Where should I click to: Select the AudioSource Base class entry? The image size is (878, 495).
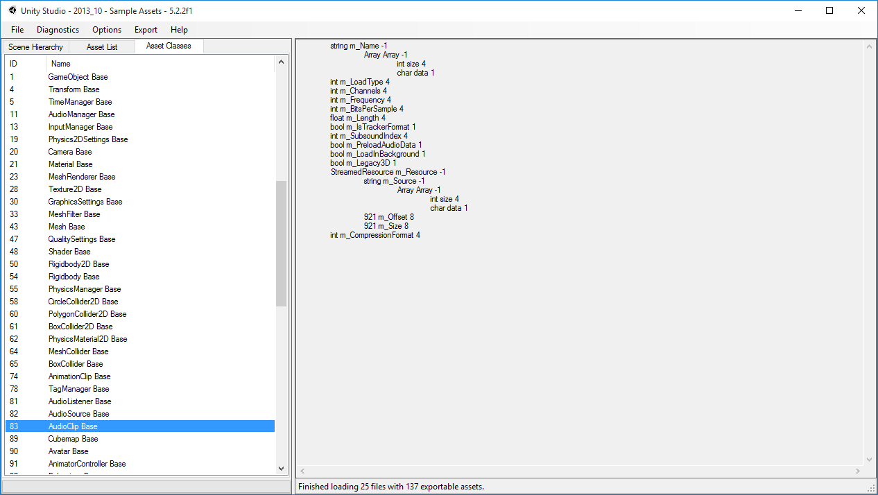click(80, 414)
